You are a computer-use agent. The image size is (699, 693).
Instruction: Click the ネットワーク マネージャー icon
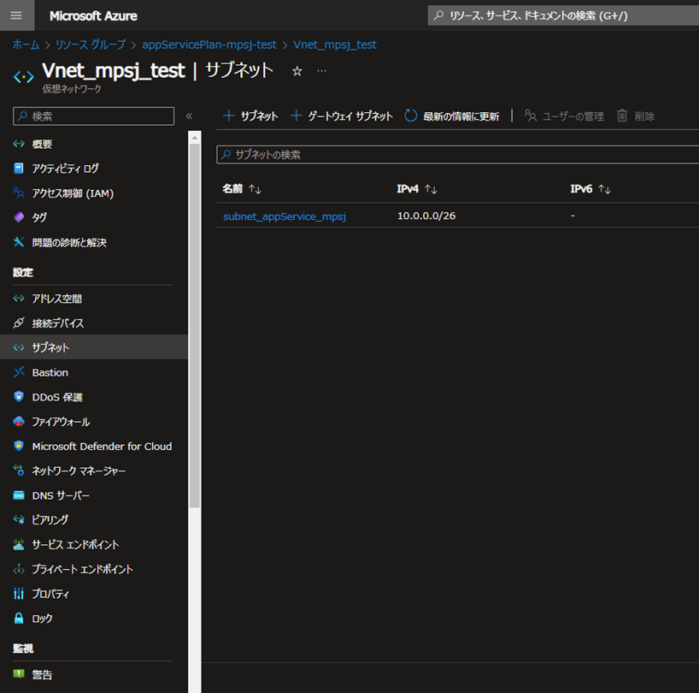19,471
